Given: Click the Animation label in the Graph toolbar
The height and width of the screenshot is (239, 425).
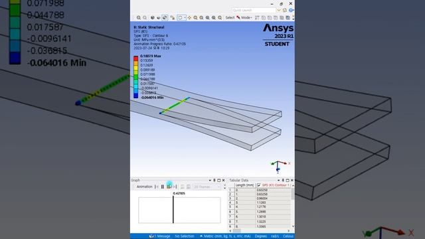Looking at the screenshot, I should click(144, 187).
